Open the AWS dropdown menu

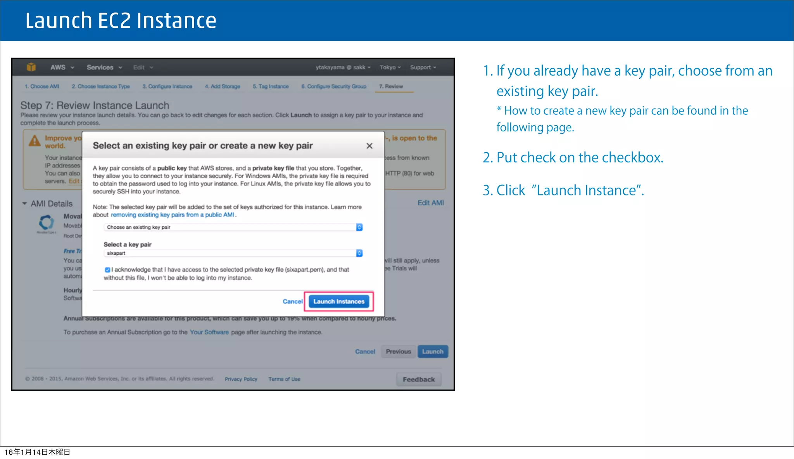point(62,67)
